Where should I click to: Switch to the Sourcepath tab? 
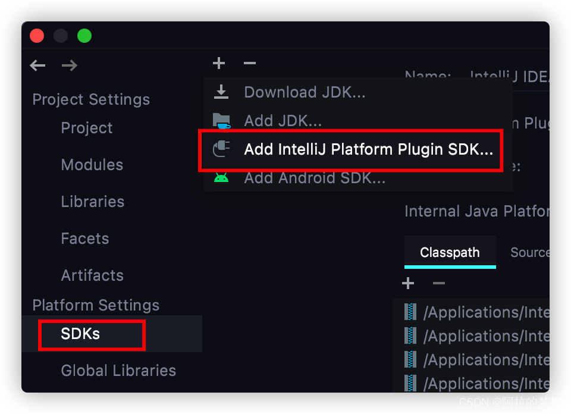530,252
